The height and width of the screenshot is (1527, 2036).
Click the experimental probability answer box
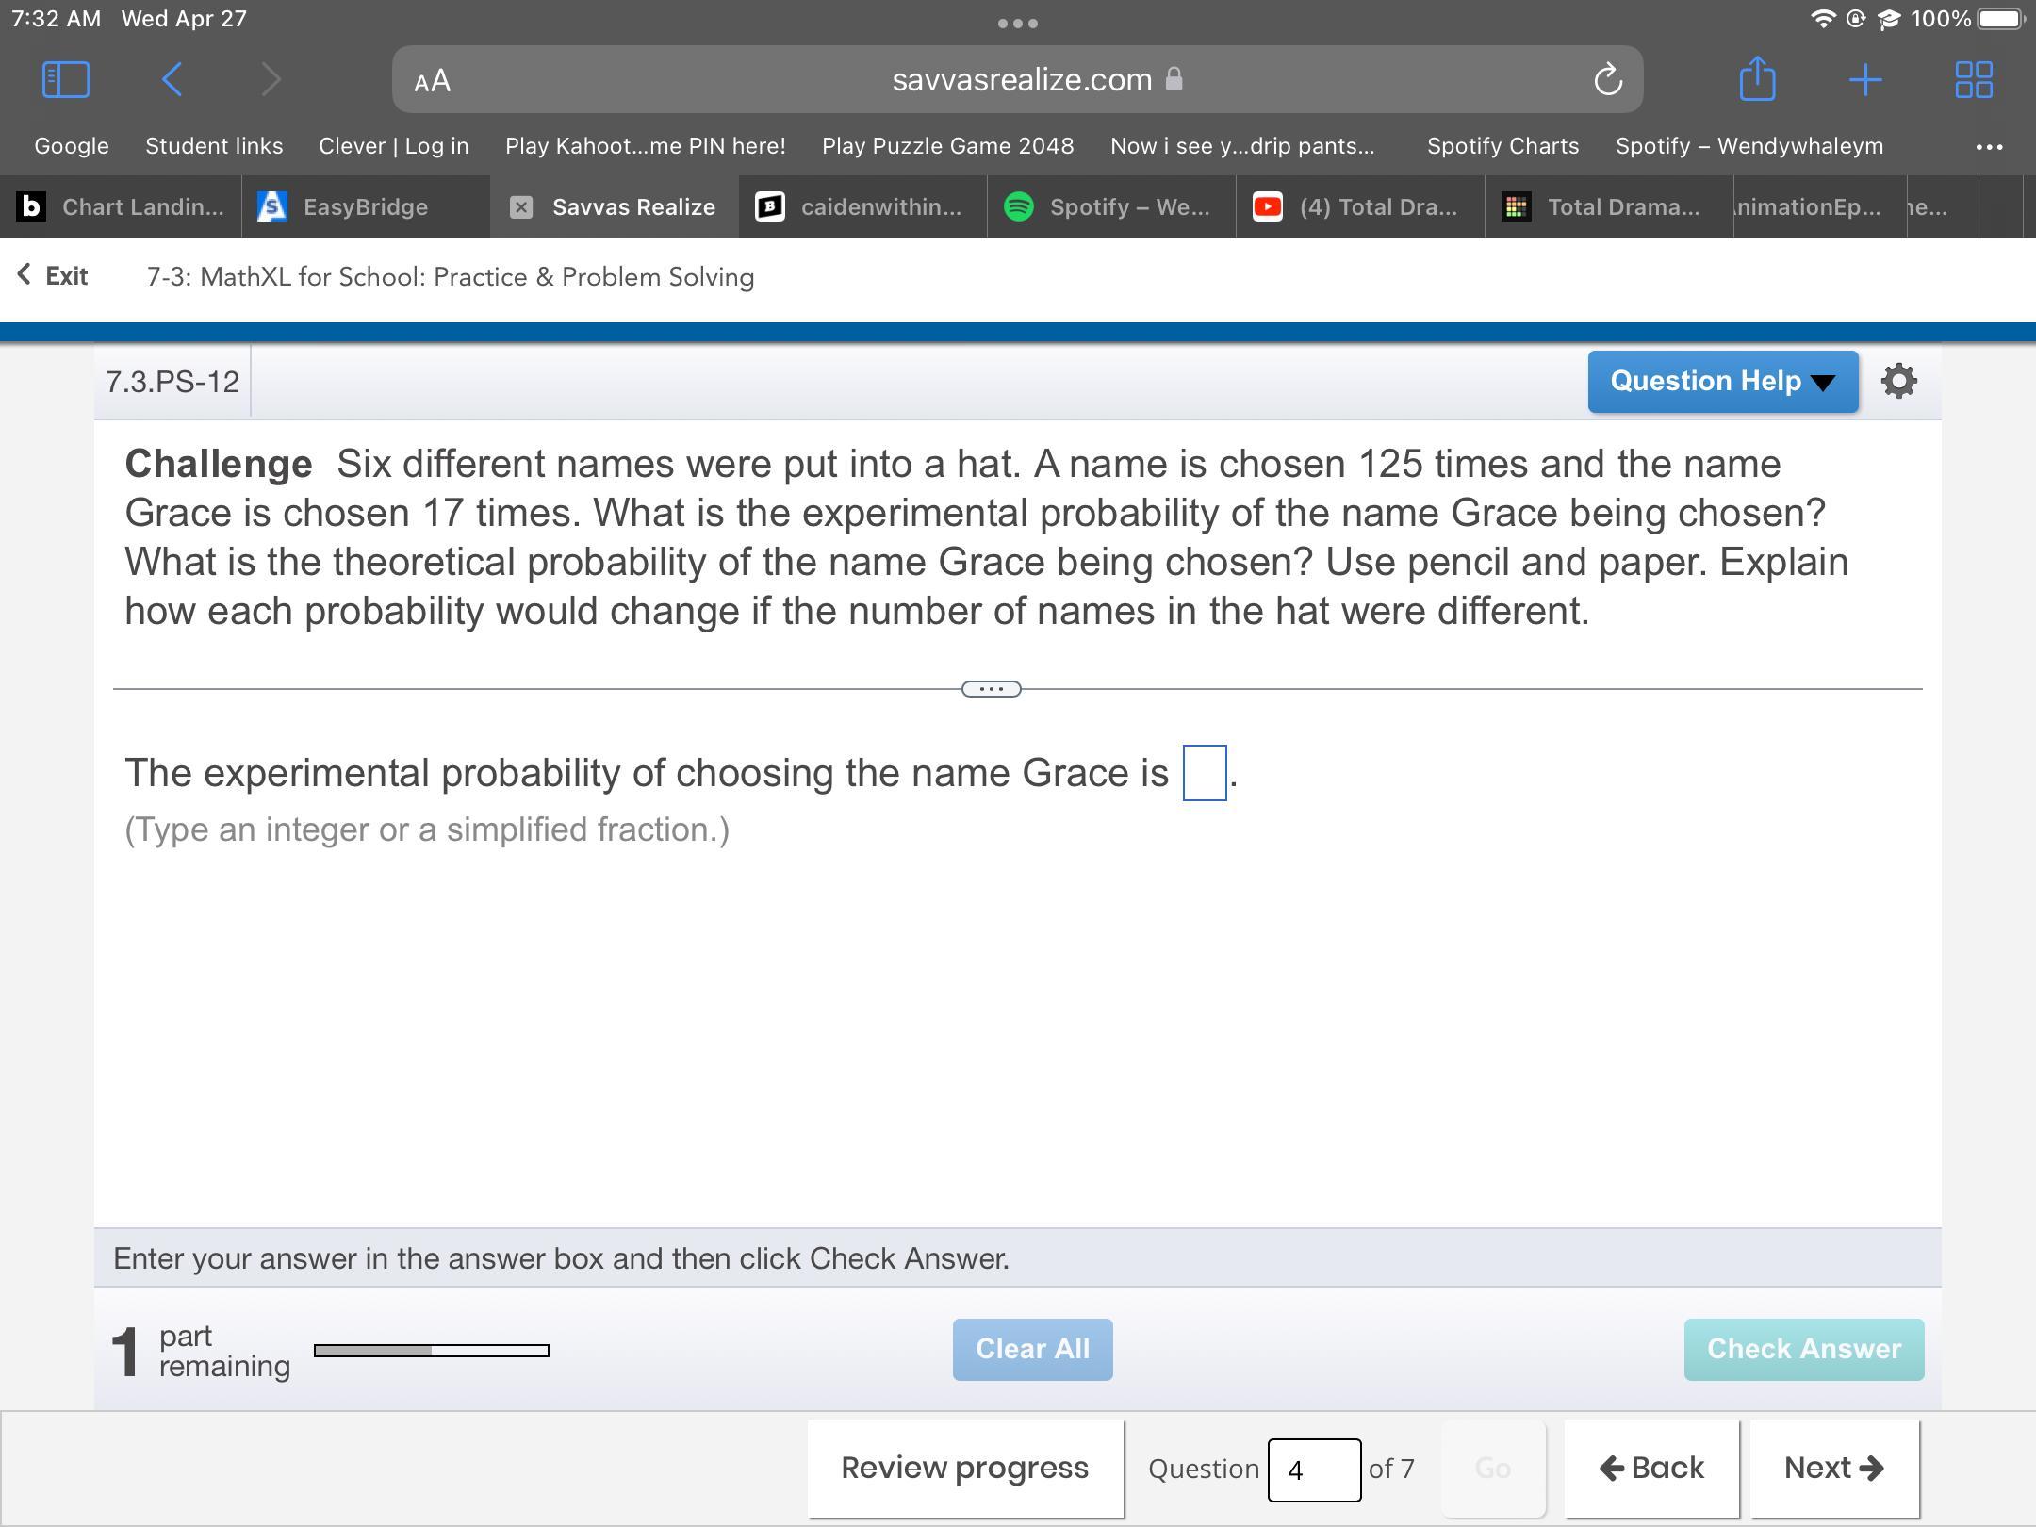click(1204, 773)
